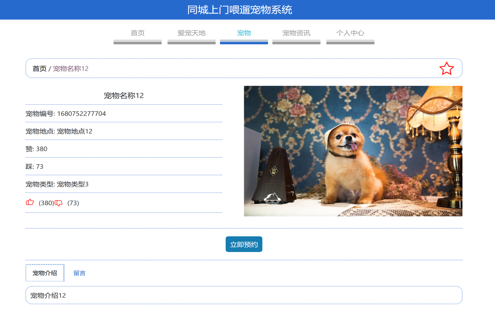Click the red star favorite icon
This screenshot has width=495, height=330.
point(447,68)
